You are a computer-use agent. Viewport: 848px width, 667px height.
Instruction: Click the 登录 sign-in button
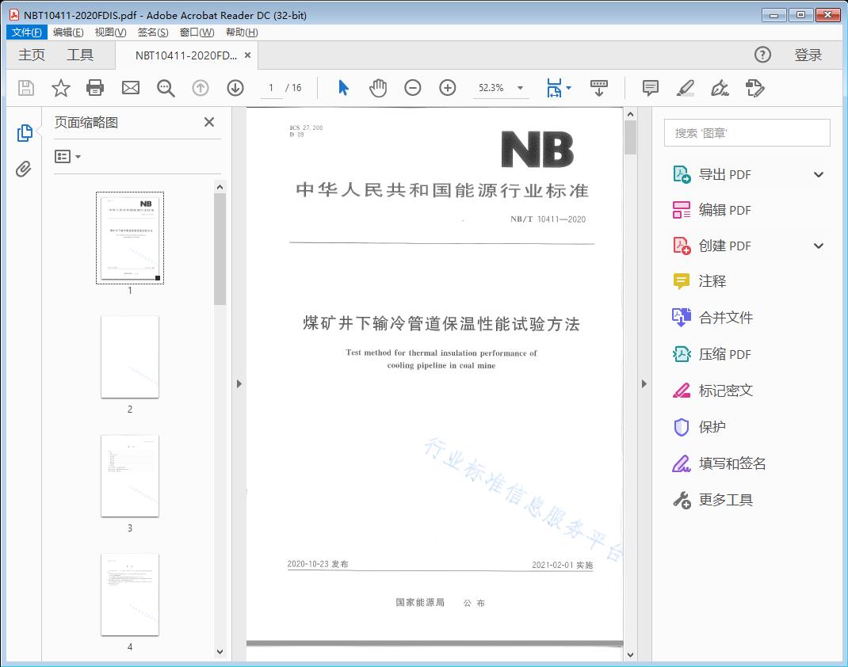tap(808, 55)
